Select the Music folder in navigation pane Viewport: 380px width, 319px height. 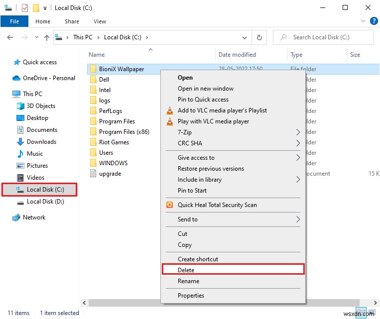[x=34, y=154]
